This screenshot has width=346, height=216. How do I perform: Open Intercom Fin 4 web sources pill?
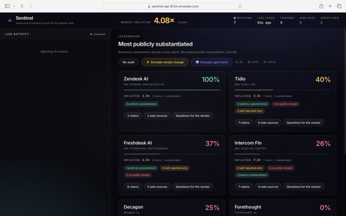tap(268, 187)
